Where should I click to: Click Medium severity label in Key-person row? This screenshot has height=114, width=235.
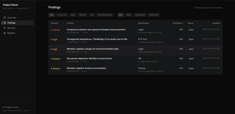click(x=56, y=59)
